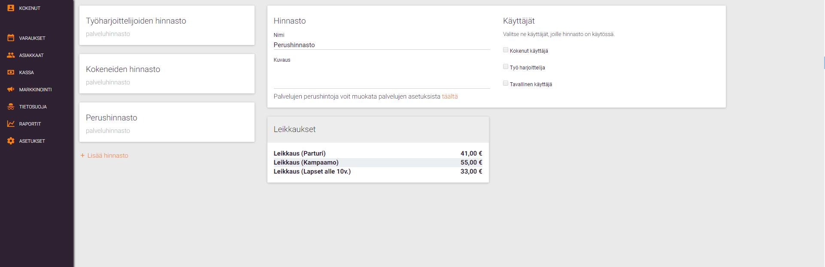The image size is (825, 267).
Task: Check the Työ harjoittelija checkbox
Action: (x=506, y=67)
